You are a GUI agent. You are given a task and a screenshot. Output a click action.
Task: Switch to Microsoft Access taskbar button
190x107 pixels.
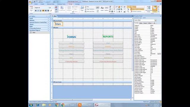102,105
